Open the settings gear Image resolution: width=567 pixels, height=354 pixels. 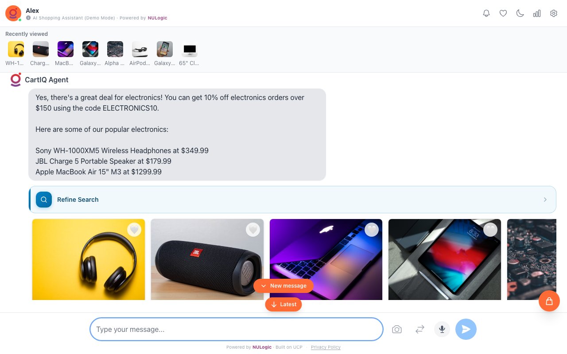(x=554, y=13)
